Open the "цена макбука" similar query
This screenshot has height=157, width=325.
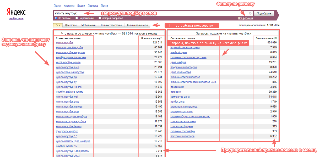coord(178,62)
